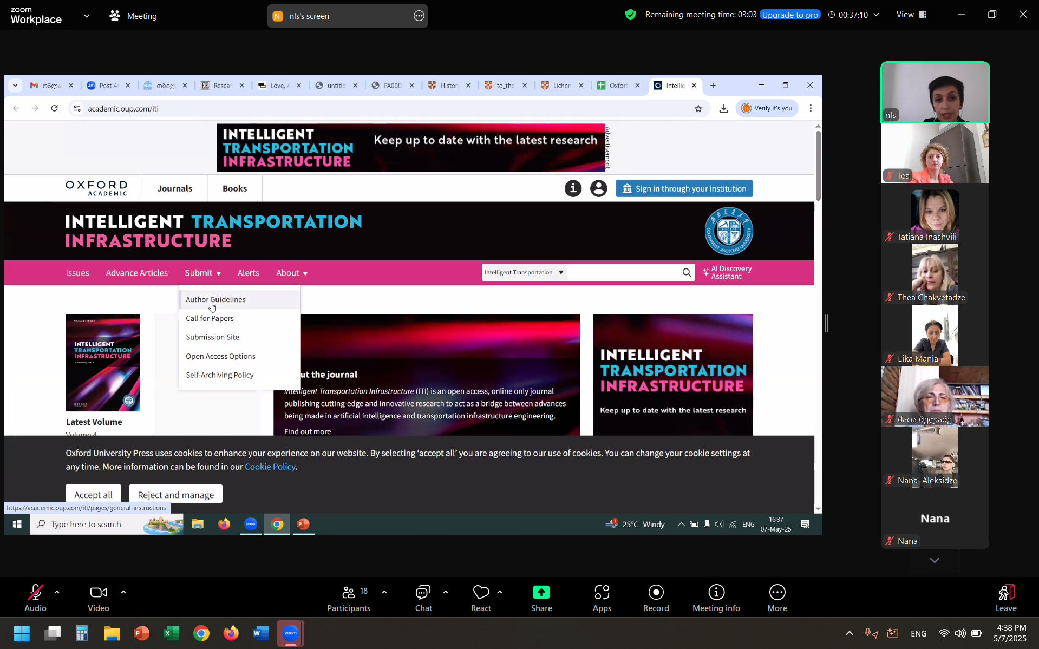The width and height of the screenshot is (1039, 649).
Task: Click the green Share screen button
Action: point(541,598)
